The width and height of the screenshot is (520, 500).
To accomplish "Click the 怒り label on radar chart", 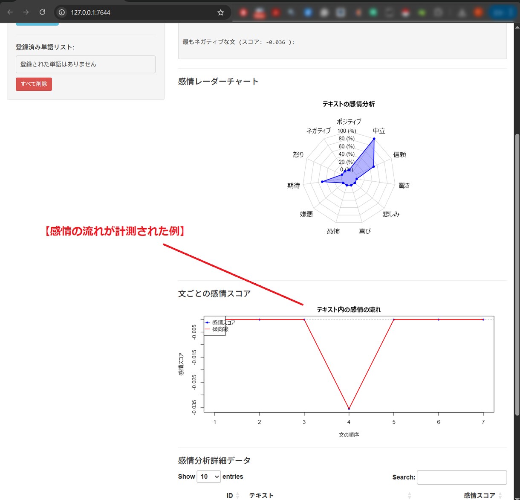I will point(298,154).
